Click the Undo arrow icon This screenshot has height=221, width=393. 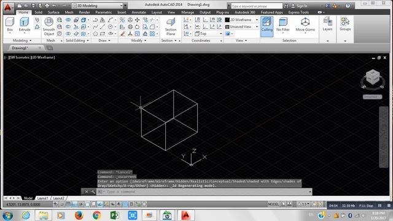[54, 6]
